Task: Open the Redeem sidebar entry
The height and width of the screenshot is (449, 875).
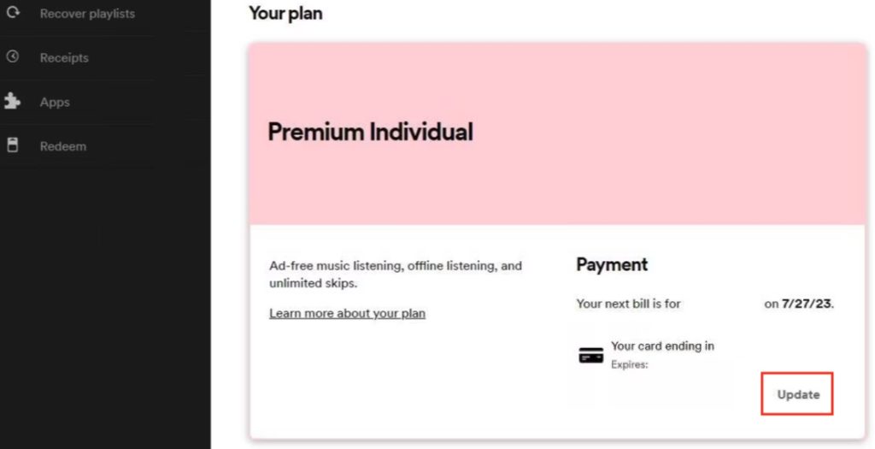Action: click(63, 146)
